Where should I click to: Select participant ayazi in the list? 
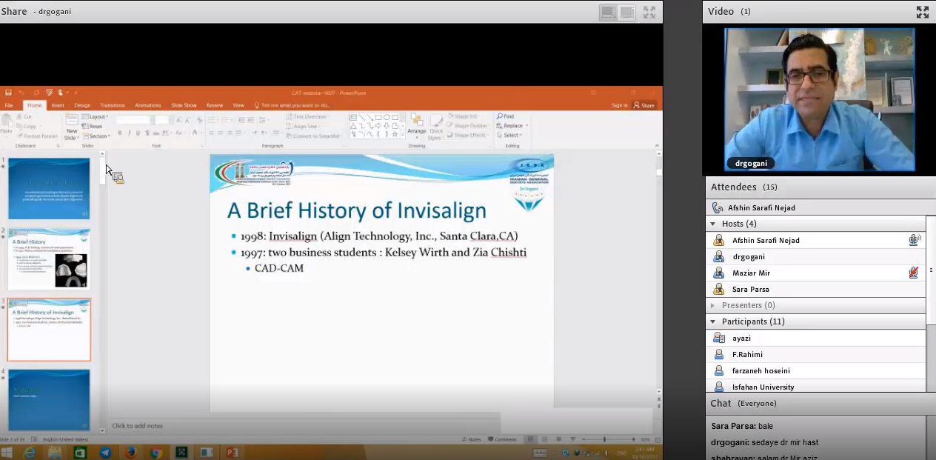[815, 338]
